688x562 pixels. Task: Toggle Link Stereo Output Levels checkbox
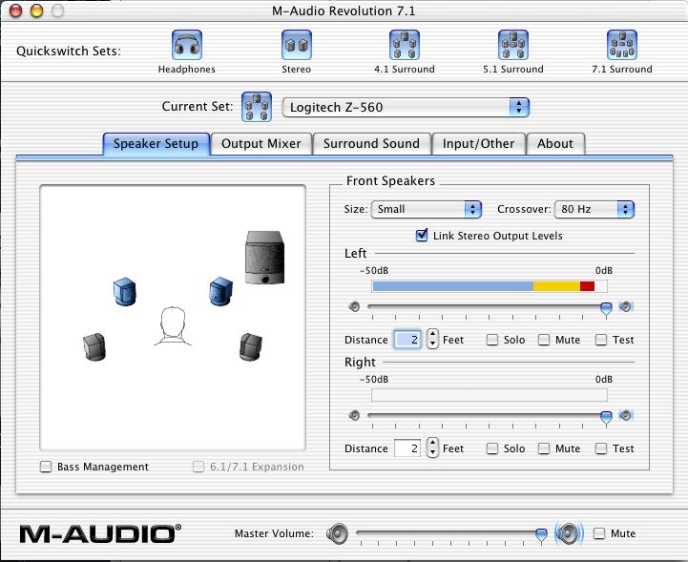(422, 235)
